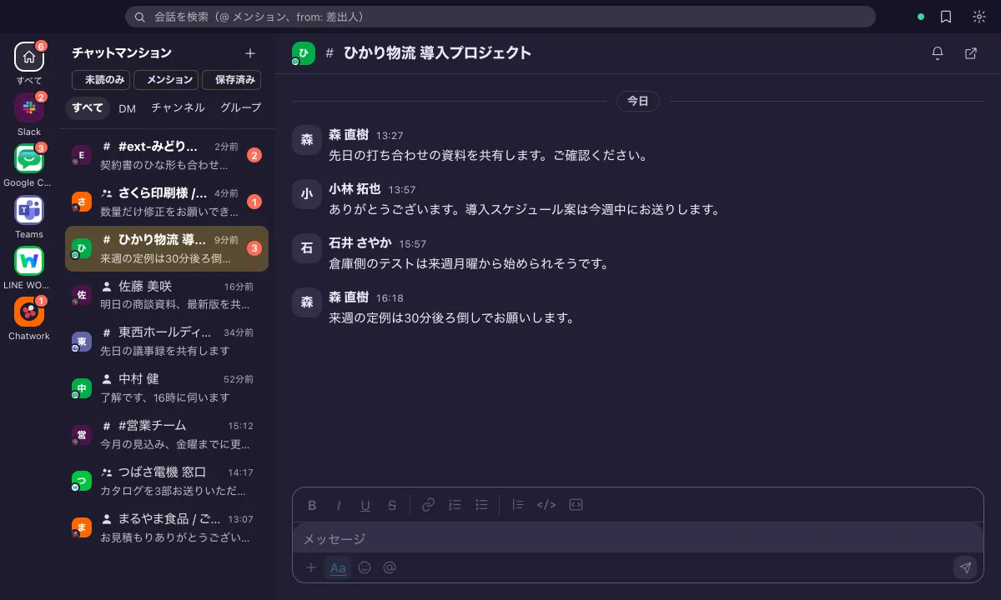
Task: Click message 倉庫側のテストは来週月曜から始められそうです
Action: click(x=469, y=263)
